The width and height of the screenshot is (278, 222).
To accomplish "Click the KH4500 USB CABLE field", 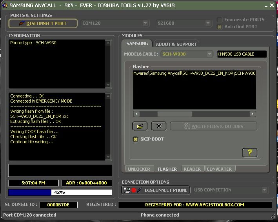I will click(242, 54).
